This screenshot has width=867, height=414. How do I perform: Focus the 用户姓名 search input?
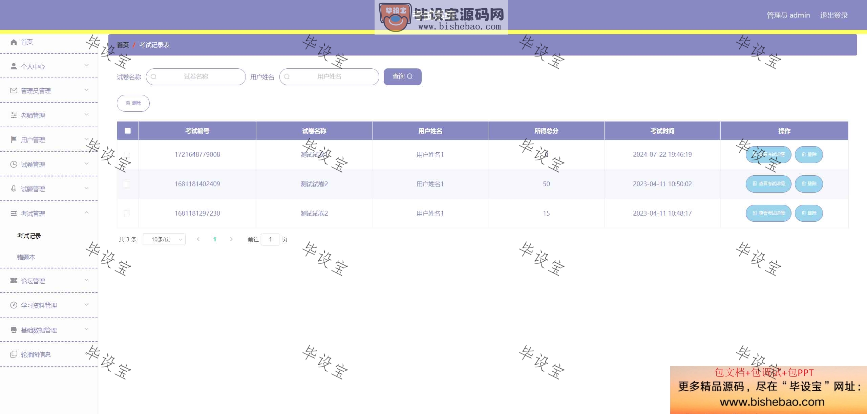pos(329,77)
